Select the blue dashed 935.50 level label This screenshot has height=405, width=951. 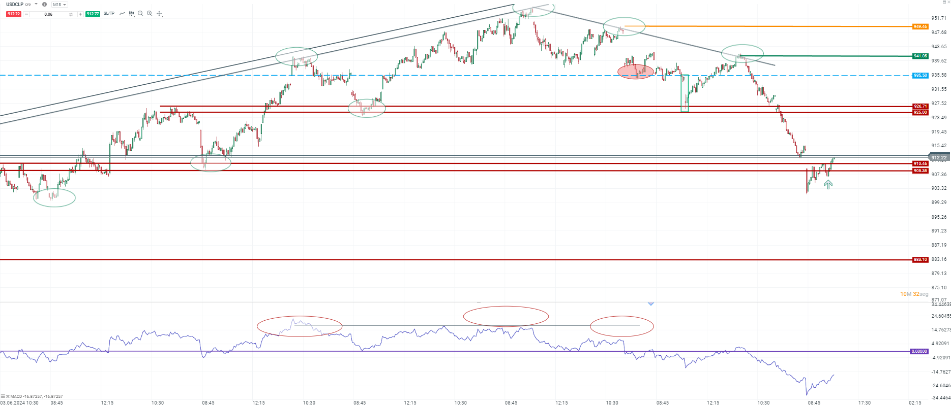click(920, 75)
